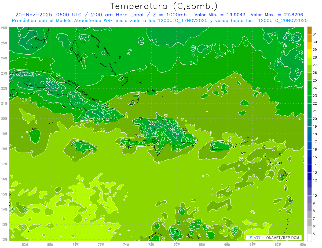Click the 62W longitude axis label
Screen dimensions: 322x248
pyautogui.click(x=278, y=244)
